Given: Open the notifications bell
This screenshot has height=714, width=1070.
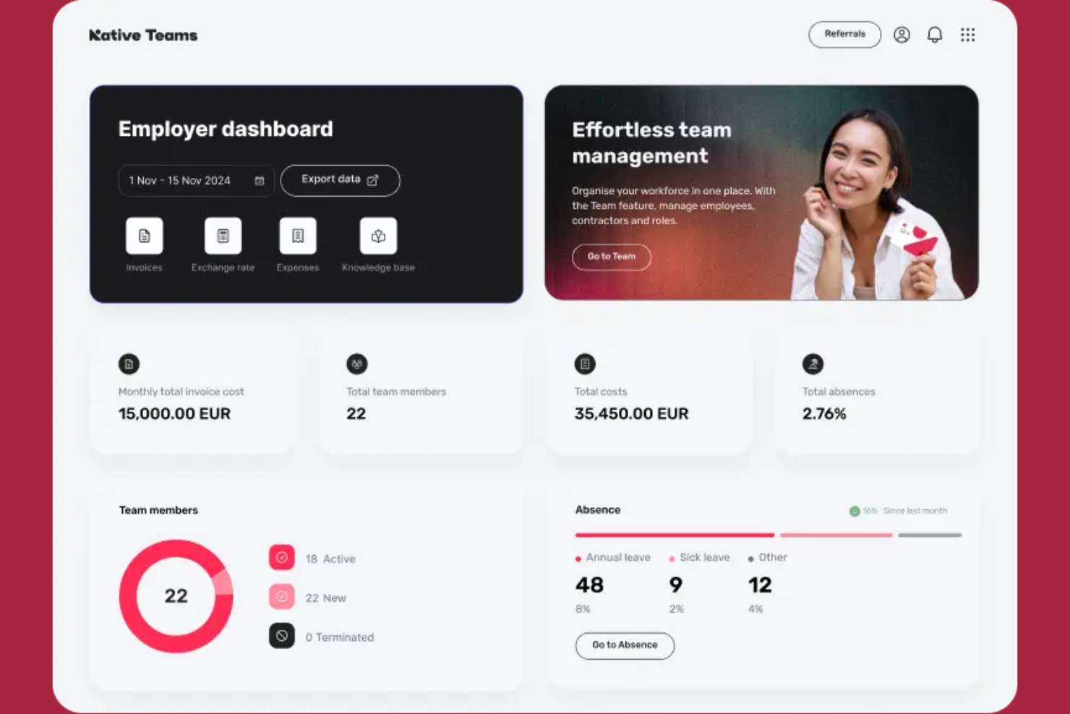Looking at the screenshot, I should (934, 34).
